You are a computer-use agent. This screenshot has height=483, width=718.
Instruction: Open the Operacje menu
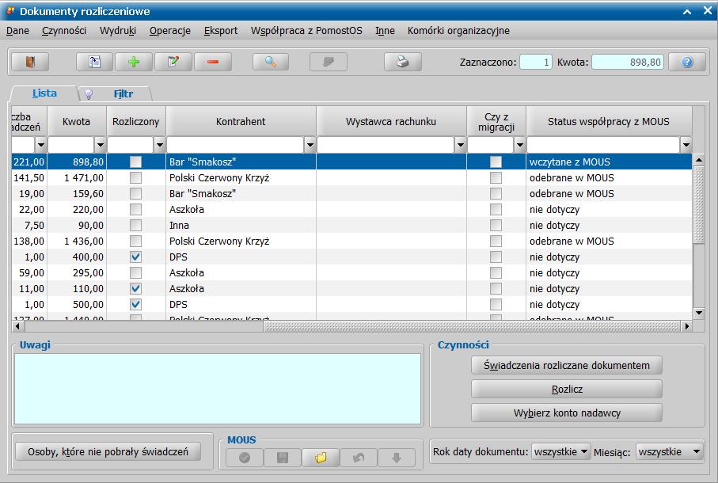point(170,31)
